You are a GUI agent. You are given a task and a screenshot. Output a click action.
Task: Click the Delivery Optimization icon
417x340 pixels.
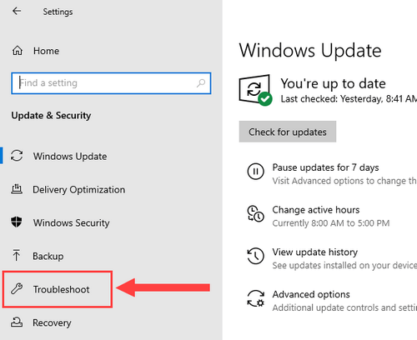[17, 189]
